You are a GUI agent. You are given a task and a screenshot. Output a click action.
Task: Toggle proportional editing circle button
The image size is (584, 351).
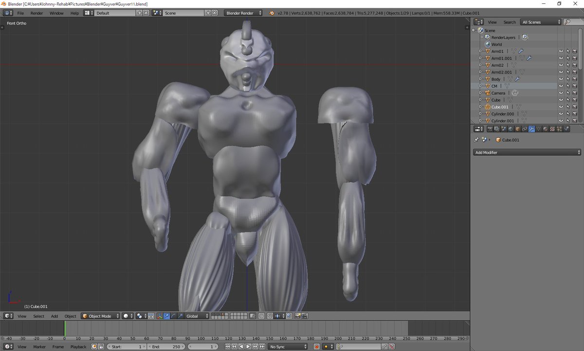pyautogui.click(x=261, y=316)
